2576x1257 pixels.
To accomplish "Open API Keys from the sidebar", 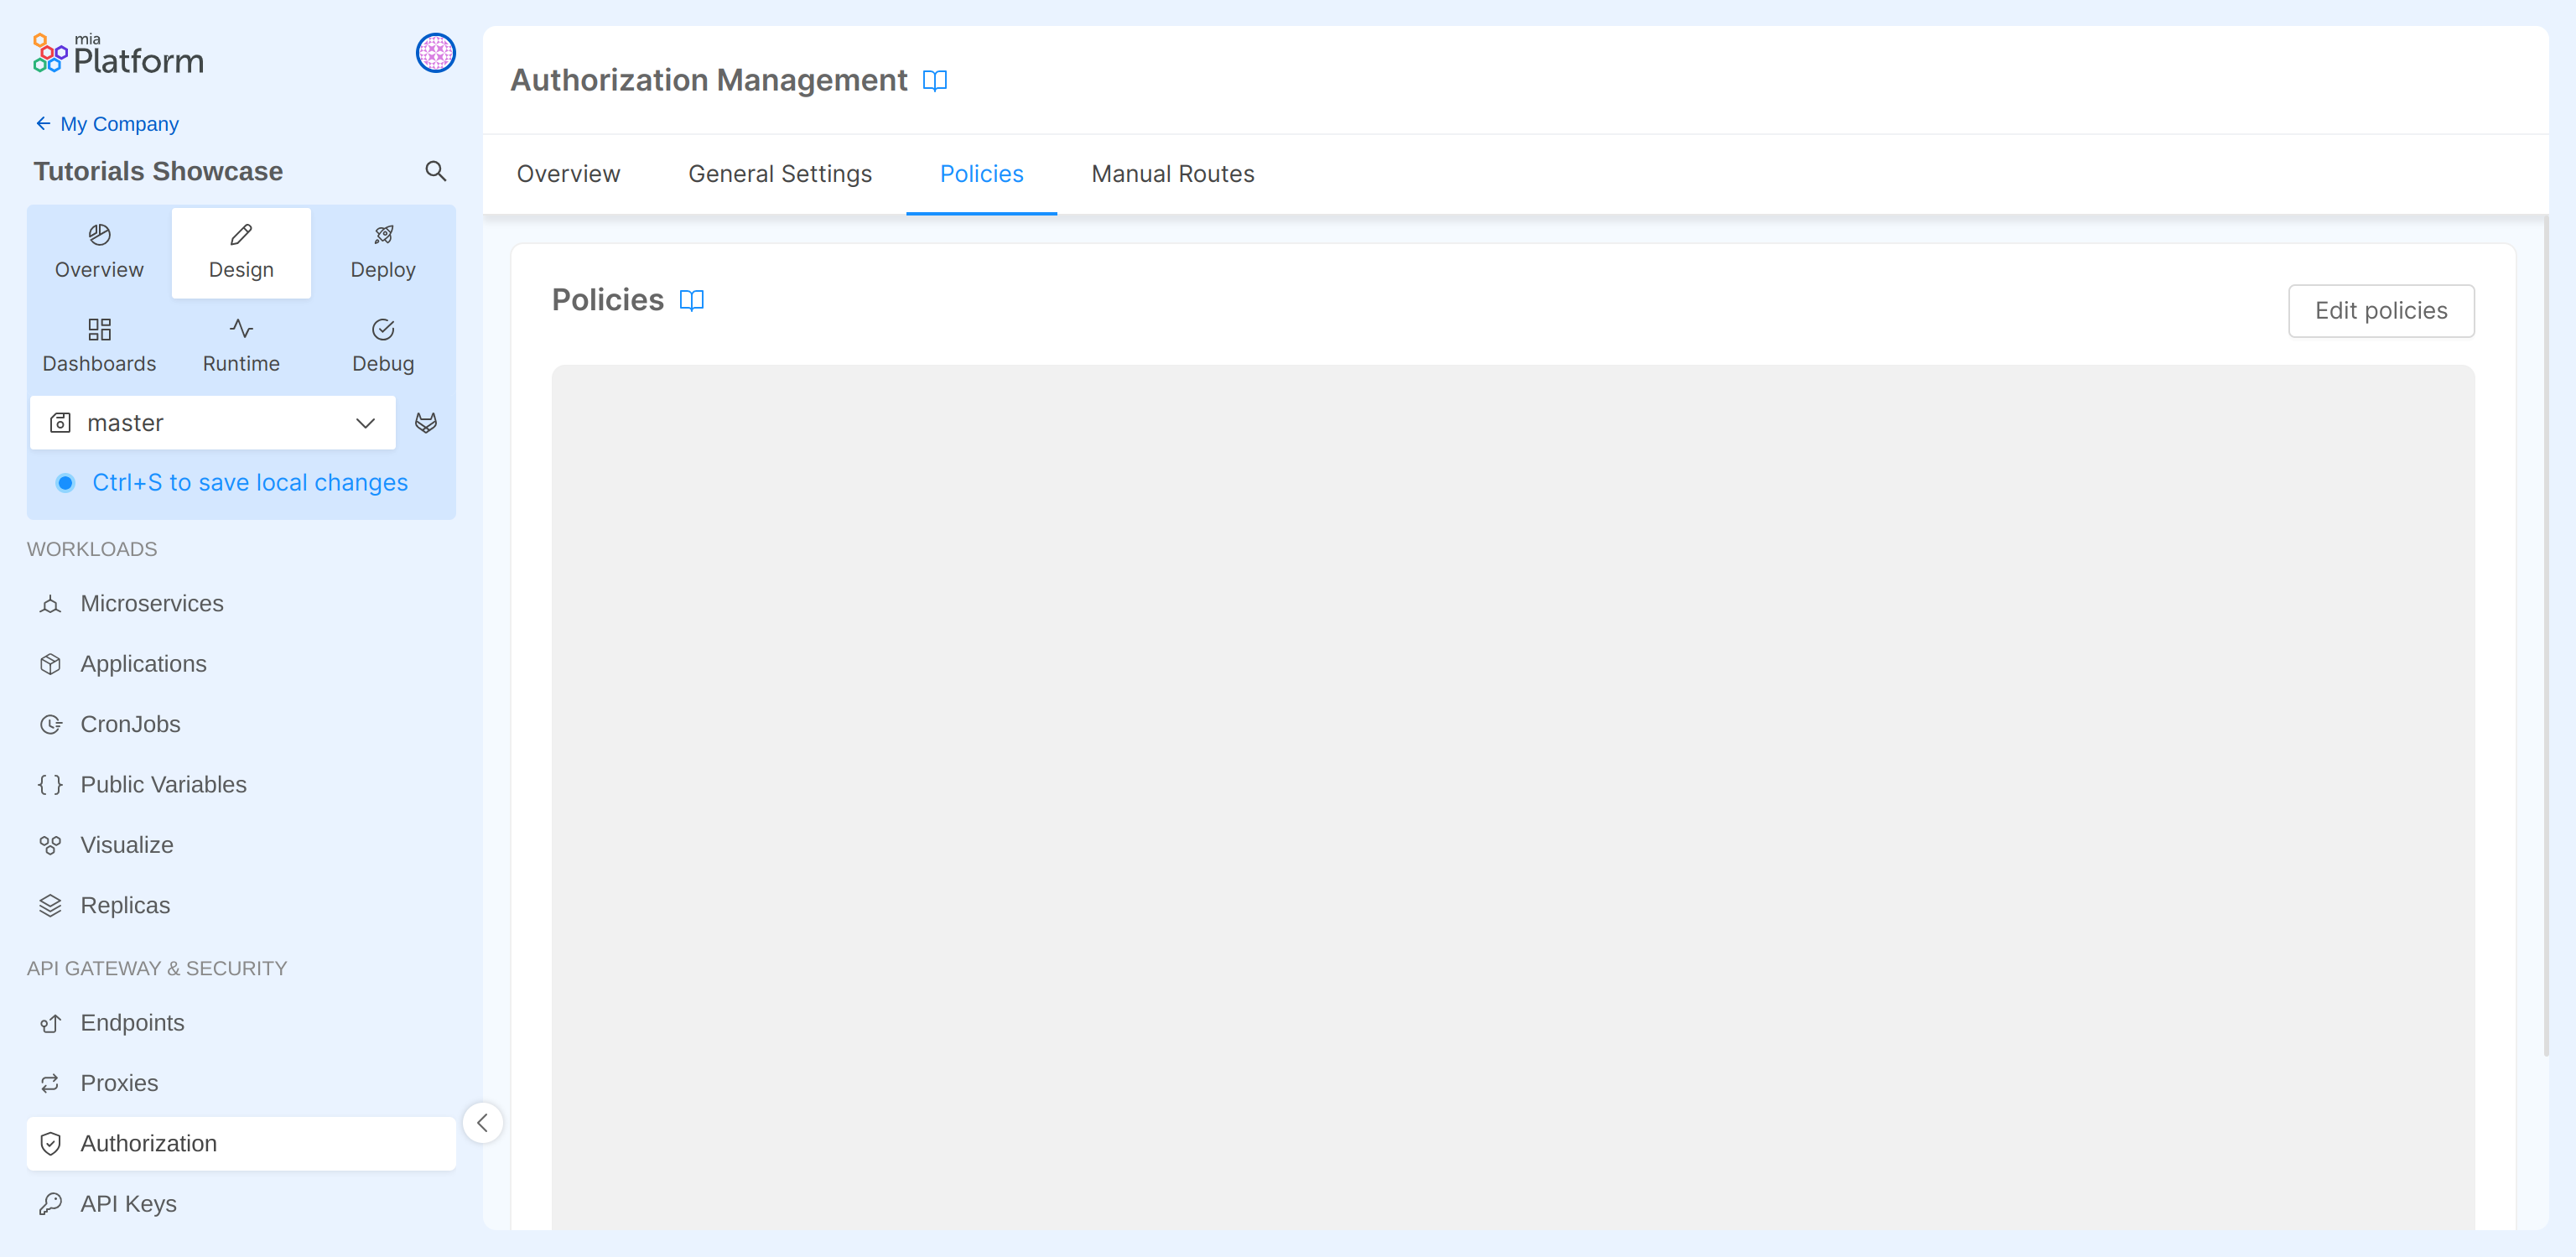I will [128, 1203].
